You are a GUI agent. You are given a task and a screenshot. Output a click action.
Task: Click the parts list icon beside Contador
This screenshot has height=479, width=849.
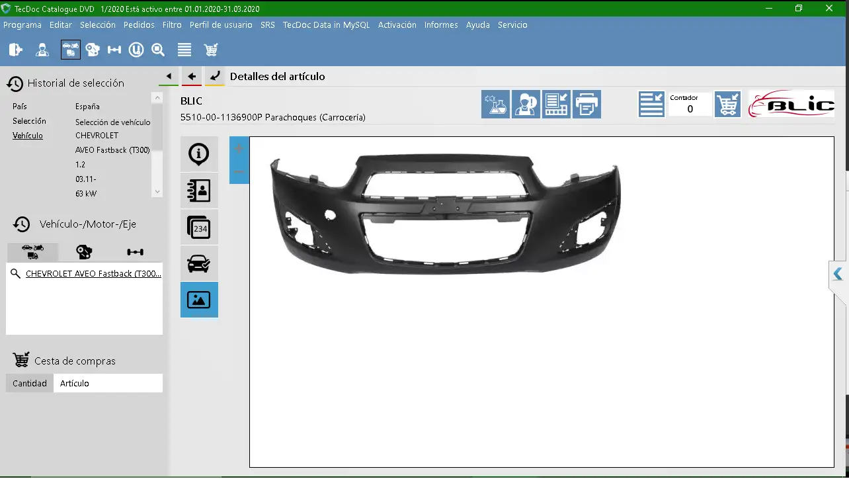[x=651, y=105]
